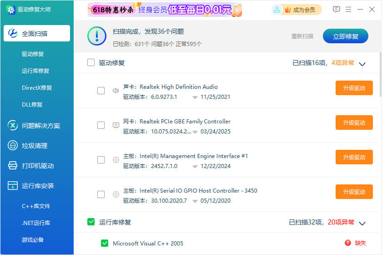
Task: Click the speaker icon for Realtek Audio
Action: tap(116, 91)
